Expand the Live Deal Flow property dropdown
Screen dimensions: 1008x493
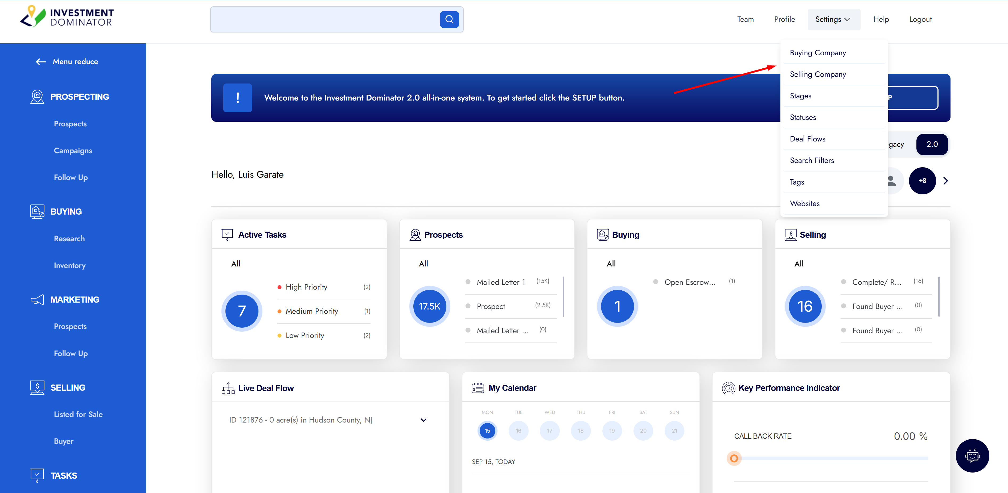pos(423,420)
